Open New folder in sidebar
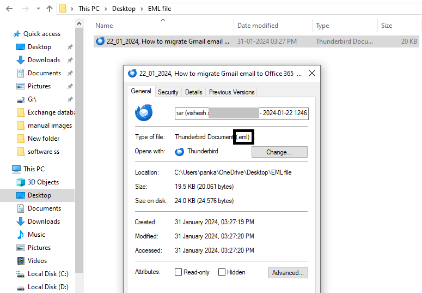Screen dimensions: 422x293 click(x=44, y=139)
